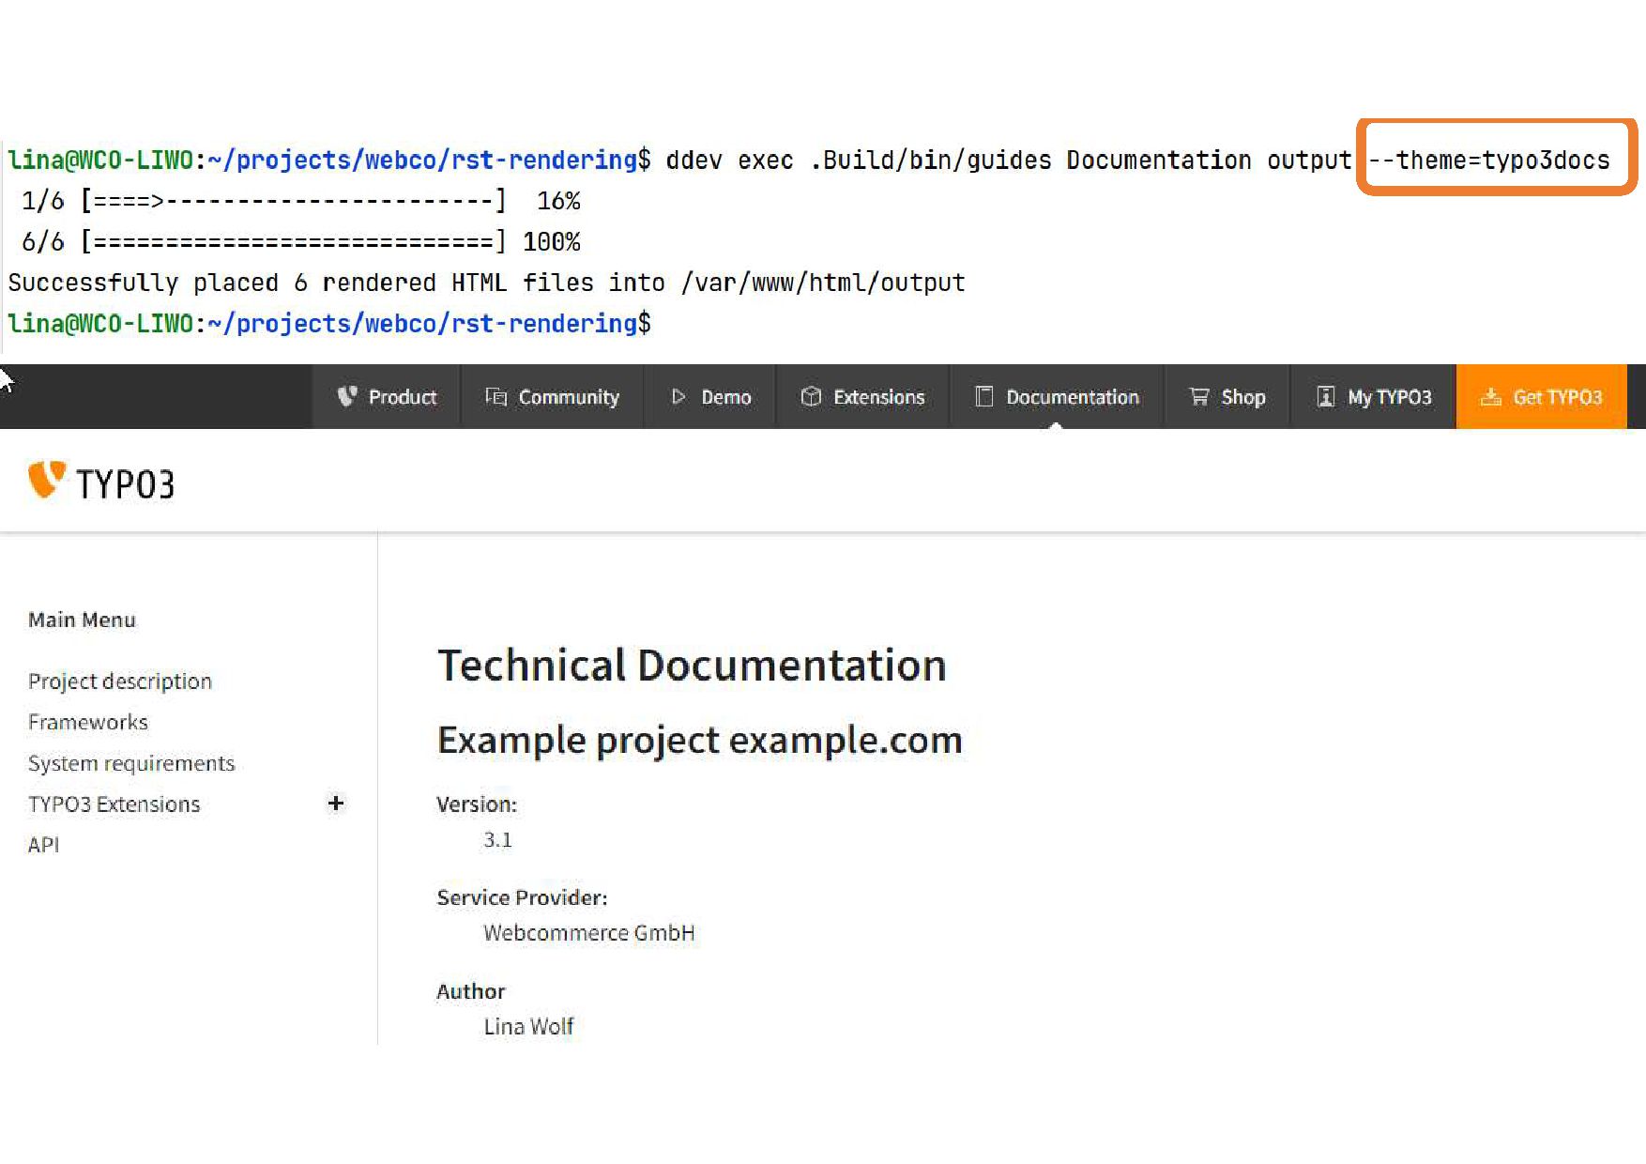Viewport: 1646px width, 1164px height.
Task: Open the Community menu item
Action: [552, 396]
